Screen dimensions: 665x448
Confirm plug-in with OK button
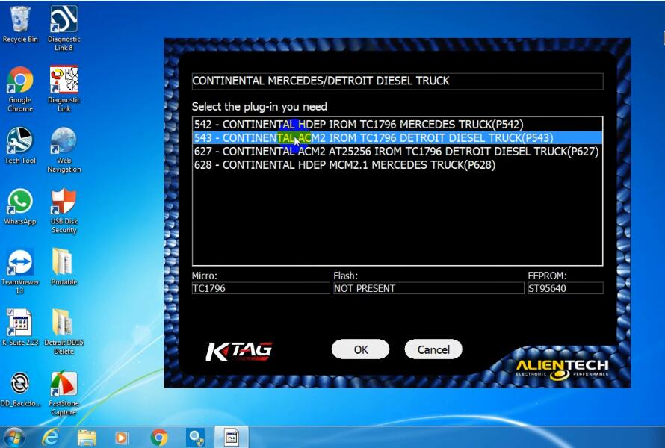pos(360,349)
